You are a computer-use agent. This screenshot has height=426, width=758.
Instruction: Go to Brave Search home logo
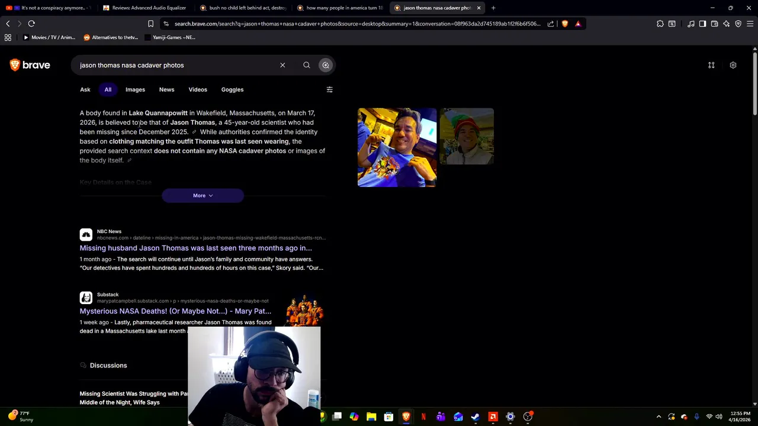click(30, 65)
